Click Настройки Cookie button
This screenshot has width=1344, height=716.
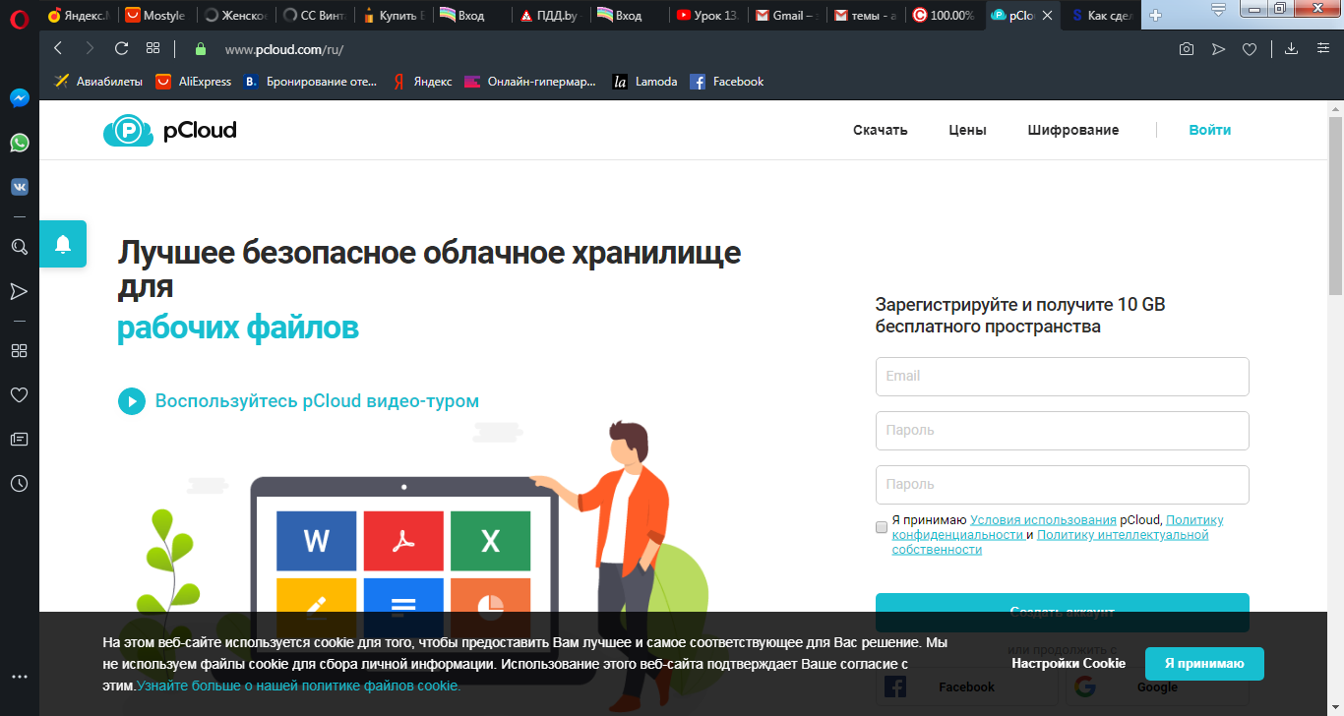(x=1069, y=663)
